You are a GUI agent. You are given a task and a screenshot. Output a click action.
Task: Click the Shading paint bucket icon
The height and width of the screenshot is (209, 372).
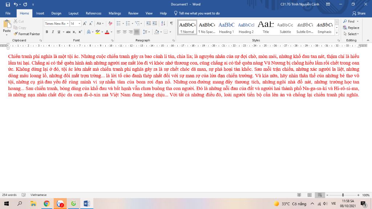[156, 32]
